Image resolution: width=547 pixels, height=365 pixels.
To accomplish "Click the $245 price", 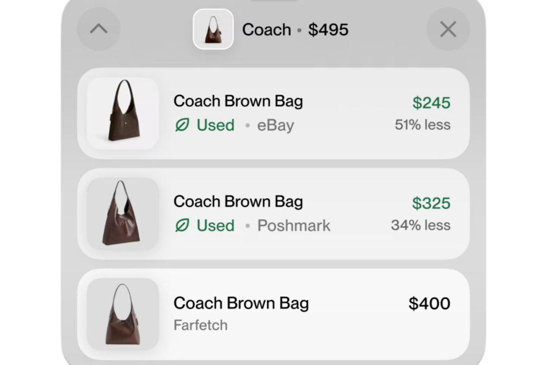I will coord(431,103).
